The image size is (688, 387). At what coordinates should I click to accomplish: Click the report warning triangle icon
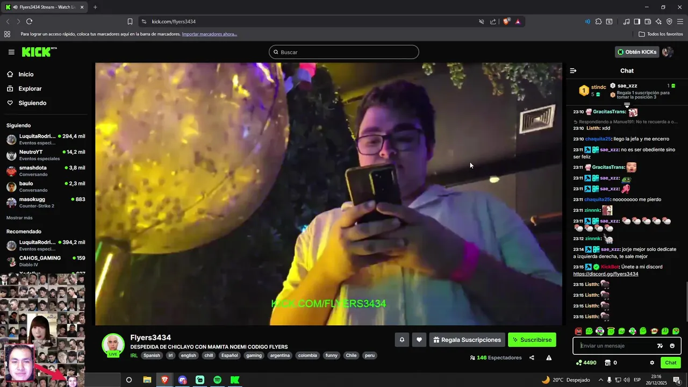[x=549, y=358]
